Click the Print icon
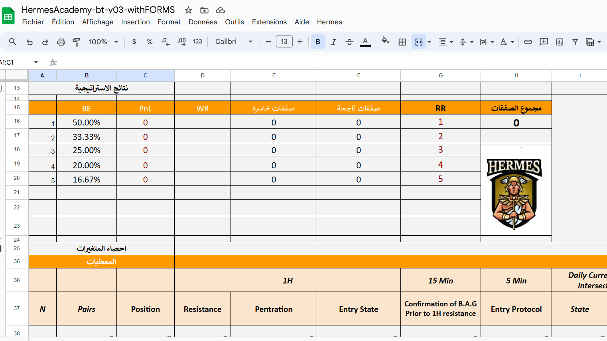This screenshot has height=341, width=607. click(x=61, y=42)
